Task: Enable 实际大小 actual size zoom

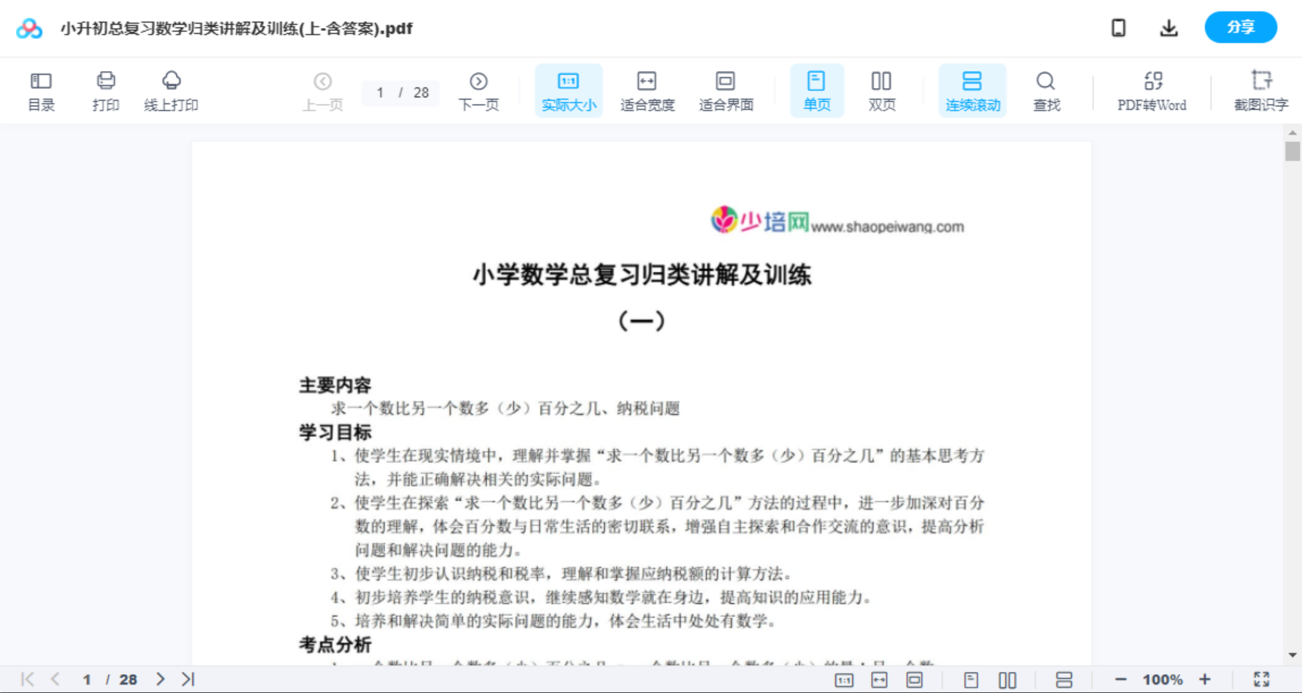Action: pyautogui.click(x=569, y=90)
